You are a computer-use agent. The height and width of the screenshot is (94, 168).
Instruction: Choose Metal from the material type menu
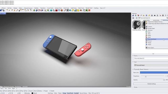tap(157, 36)
